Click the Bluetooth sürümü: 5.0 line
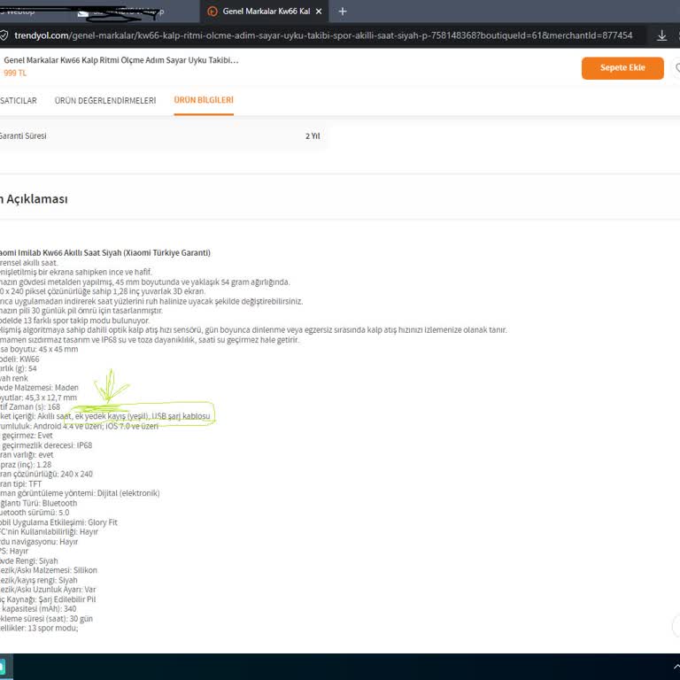The width and height of the screenshot is (680, 680). 35,513
